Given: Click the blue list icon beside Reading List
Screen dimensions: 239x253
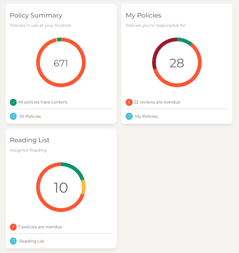Looking at the screenshot, I should tap(13, 241).
